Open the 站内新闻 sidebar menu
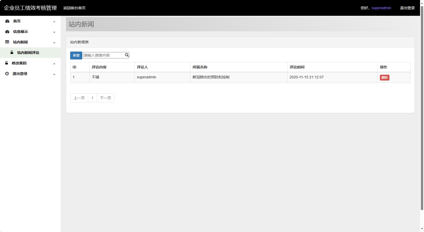 coord(30,42)
